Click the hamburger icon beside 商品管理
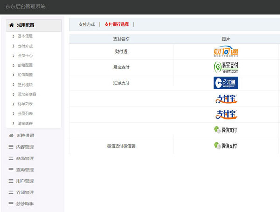280x212 pixels. pos(11,158)
